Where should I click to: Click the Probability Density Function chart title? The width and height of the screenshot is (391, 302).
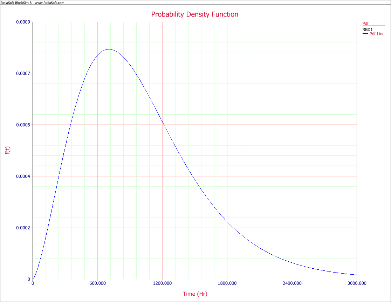195,14
